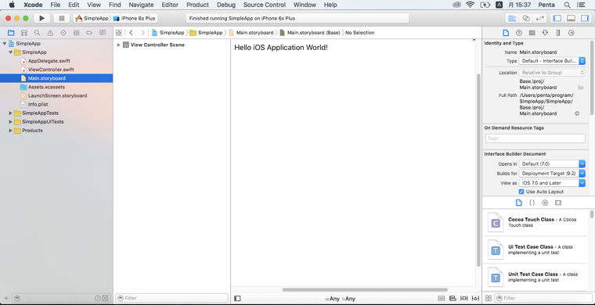
Task: Show the Size inspector ruler icon
Action: [x=557, y=33]
